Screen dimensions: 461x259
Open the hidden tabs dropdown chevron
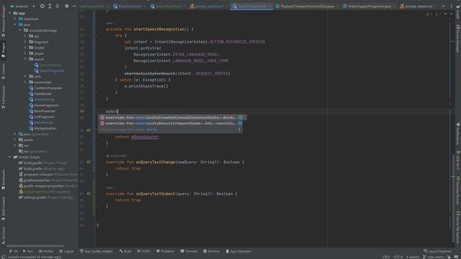click(444, 6)
